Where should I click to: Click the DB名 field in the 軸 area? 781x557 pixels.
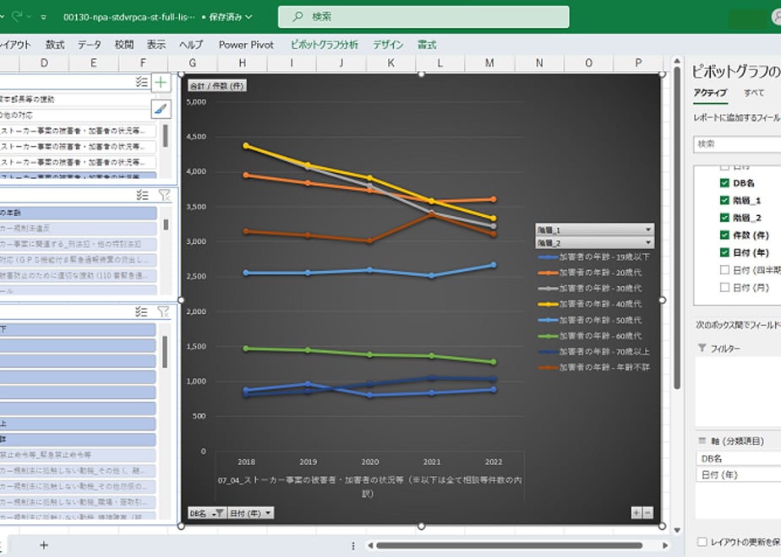click(x=738, y=458)
